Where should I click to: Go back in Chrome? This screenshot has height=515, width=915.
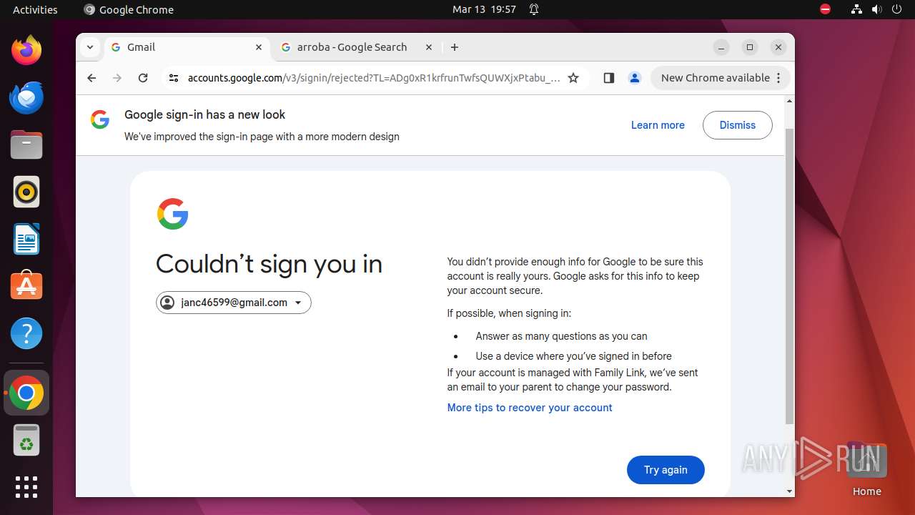point(91,78)
